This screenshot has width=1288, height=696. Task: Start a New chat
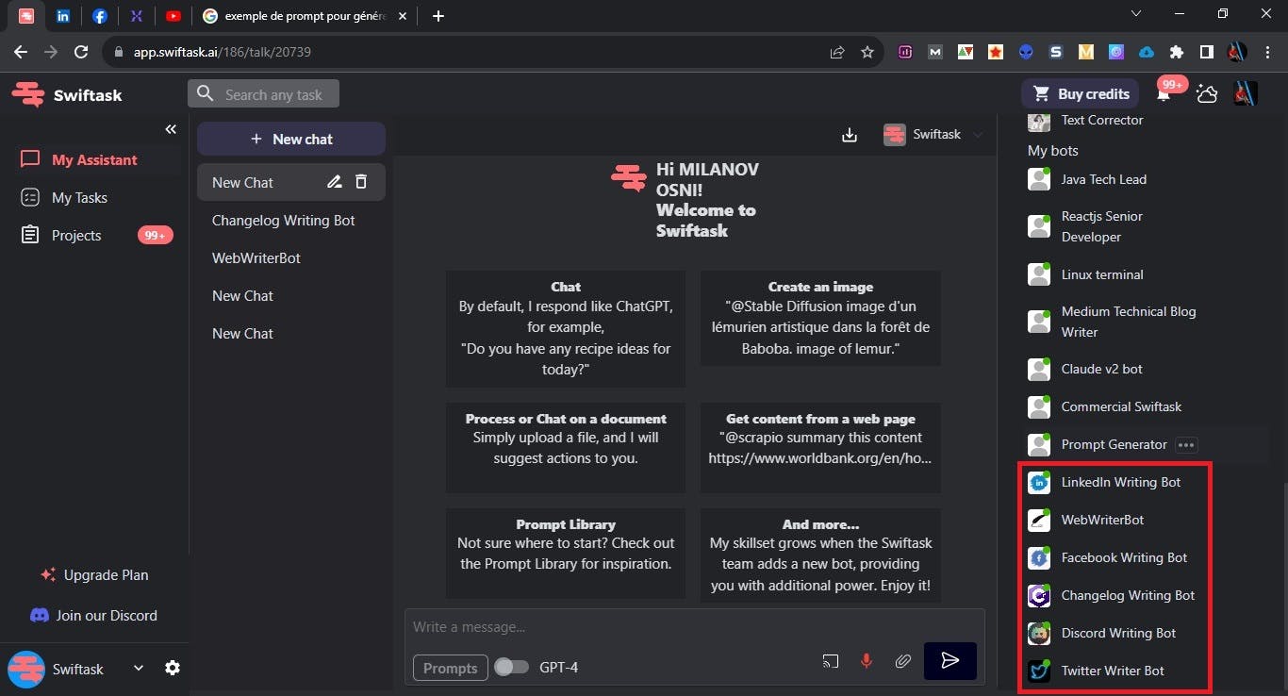(x=291, y=139)
